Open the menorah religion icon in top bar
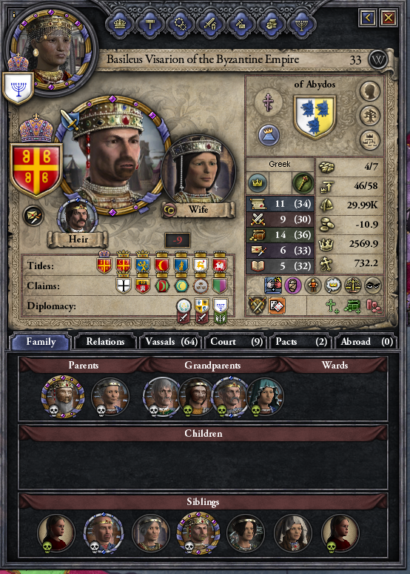The image size is (410, 574). (x=301, y=24)
